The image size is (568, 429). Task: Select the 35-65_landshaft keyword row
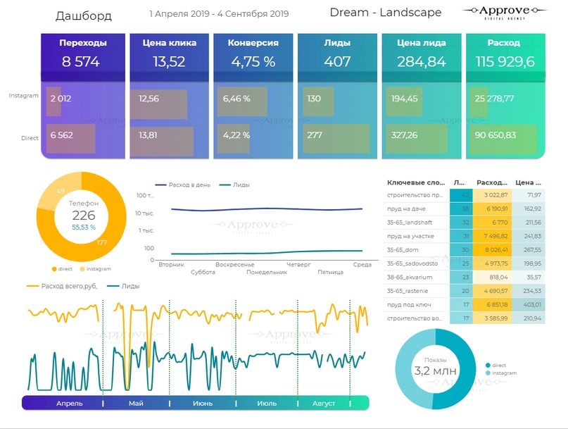[464, 223]
